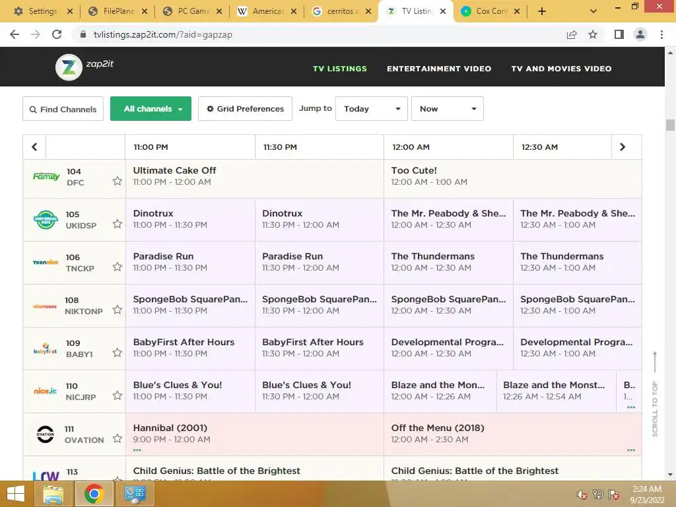Open TeenNick channel logo

tap(46, 262)
